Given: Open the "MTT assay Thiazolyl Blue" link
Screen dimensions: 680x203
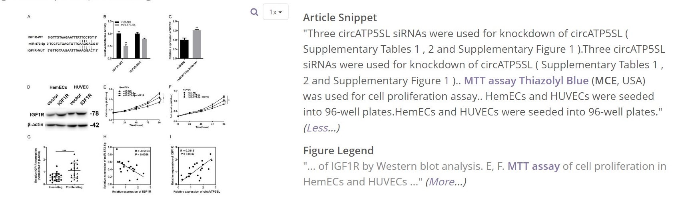Looking at the screenshot, I should point(526,81).
